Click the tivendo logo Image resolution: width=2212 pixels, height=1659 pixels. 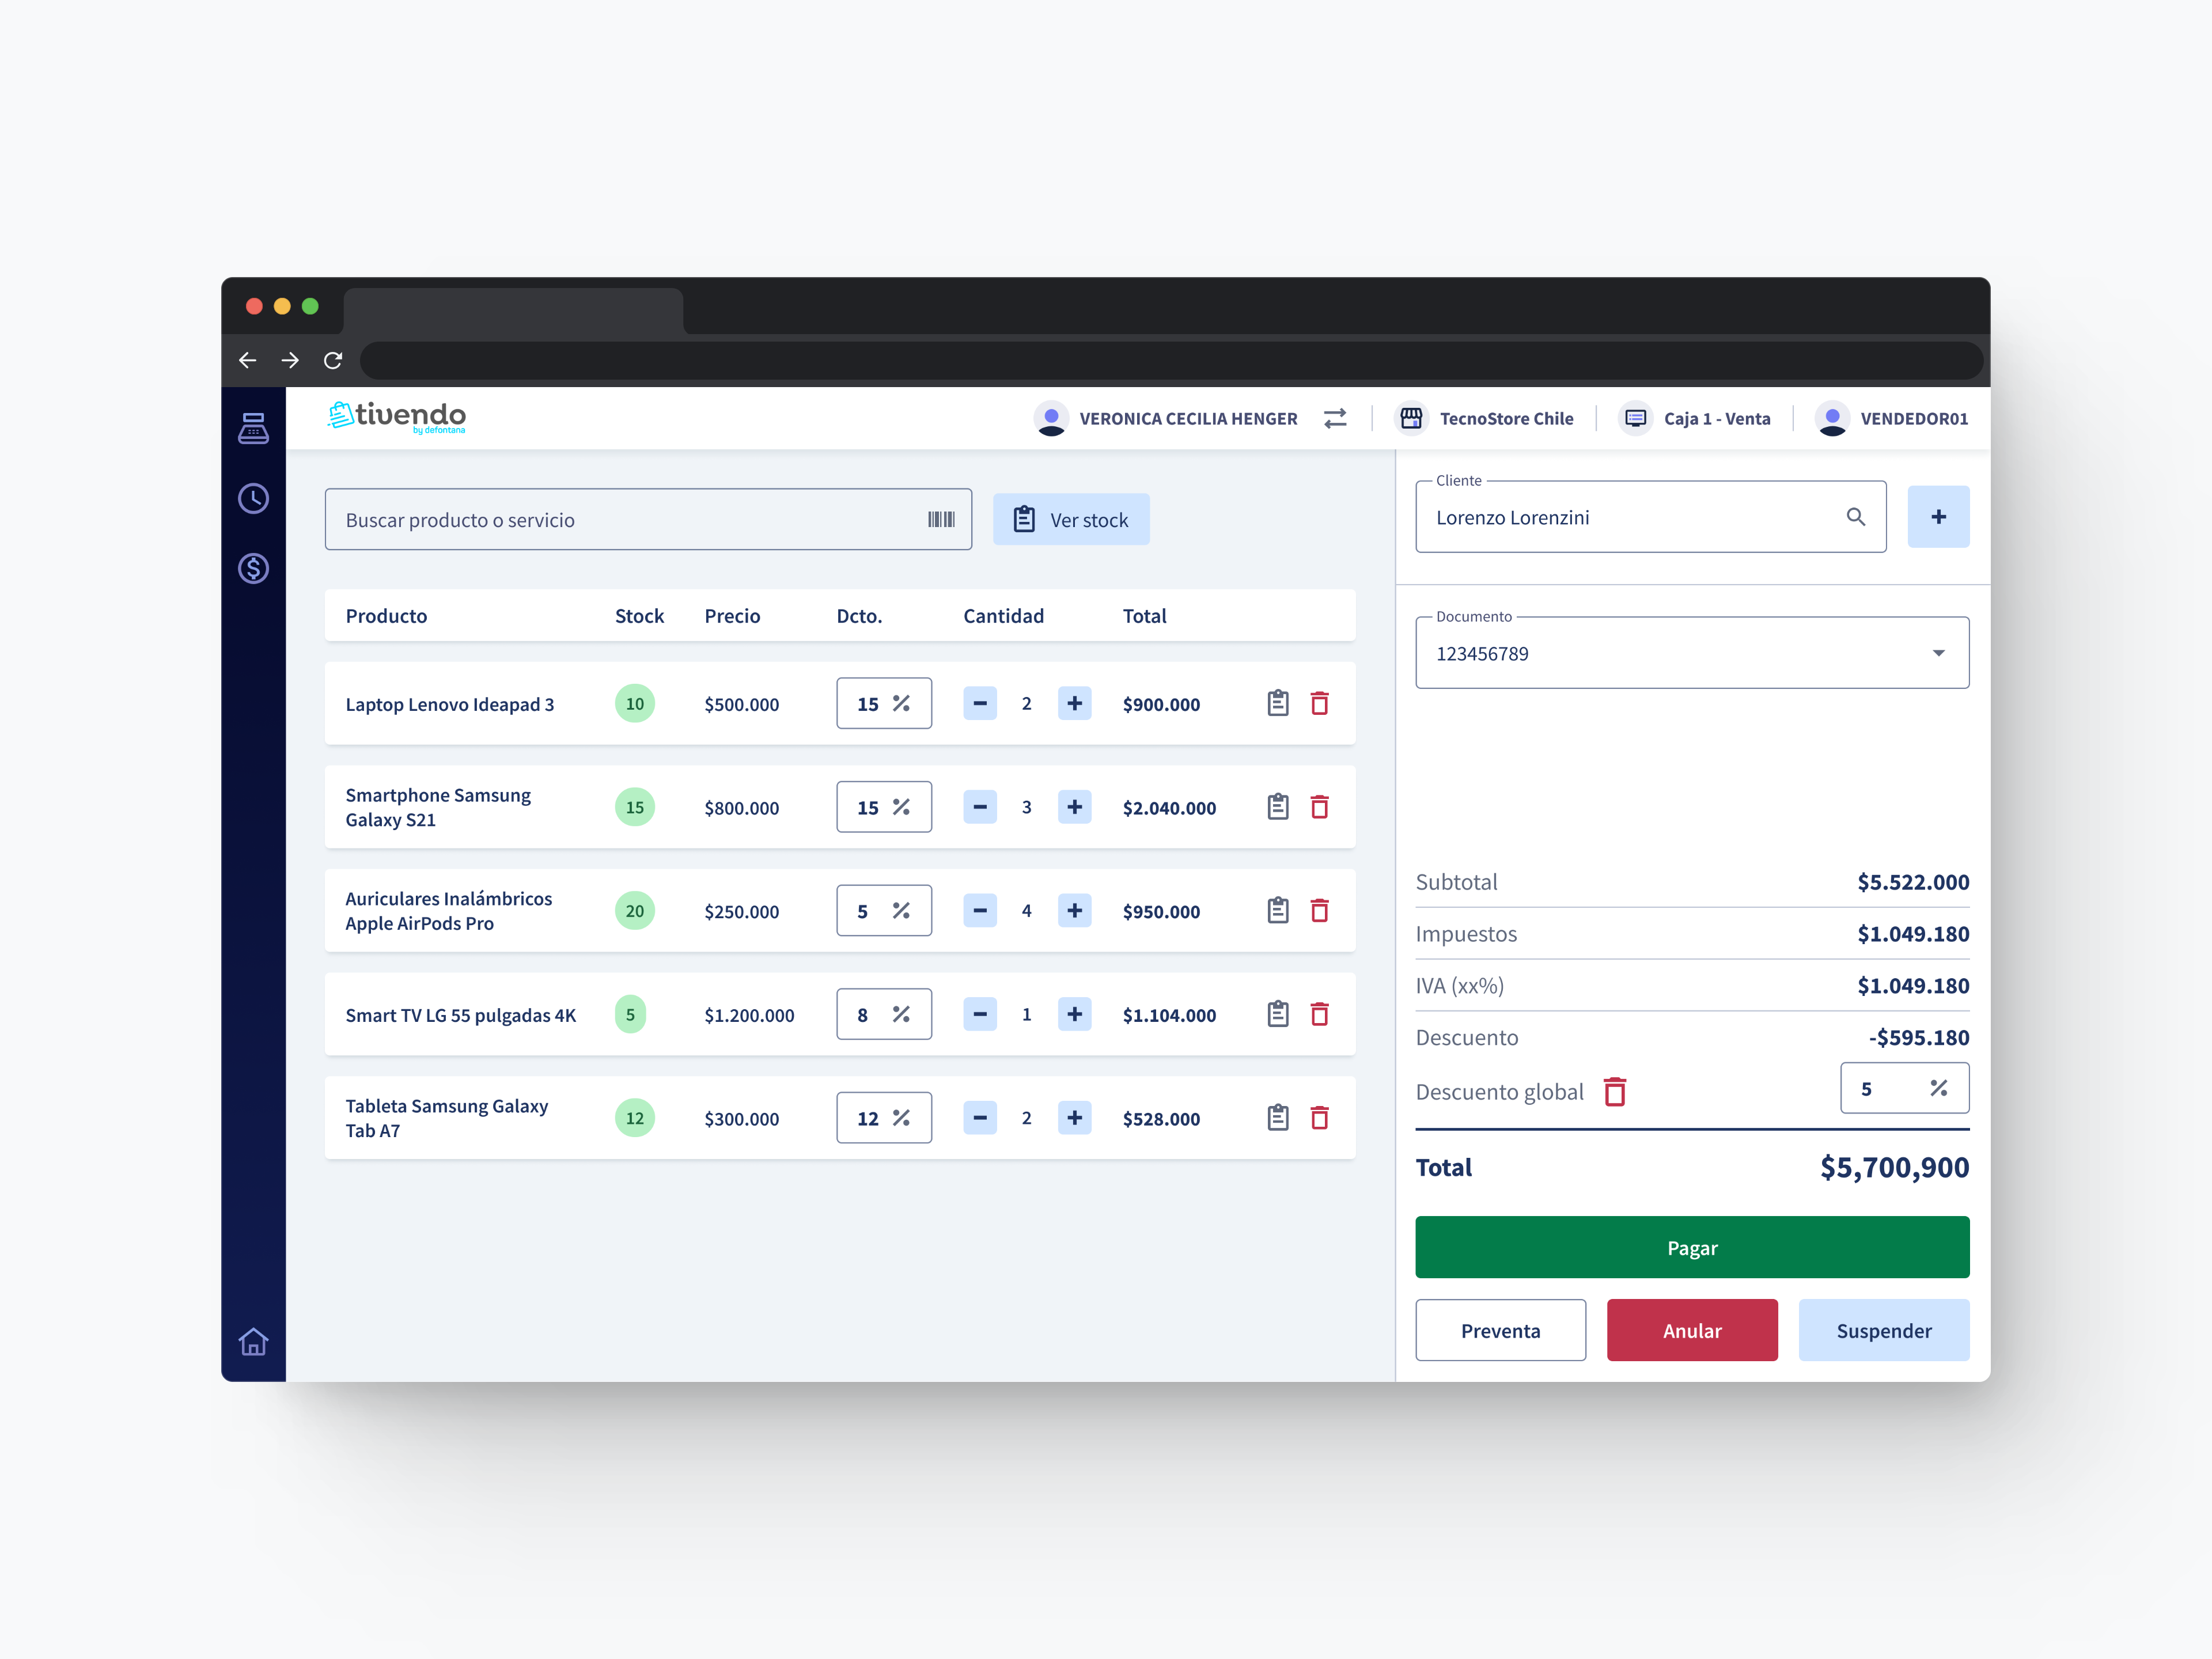[x=397, y=417]
